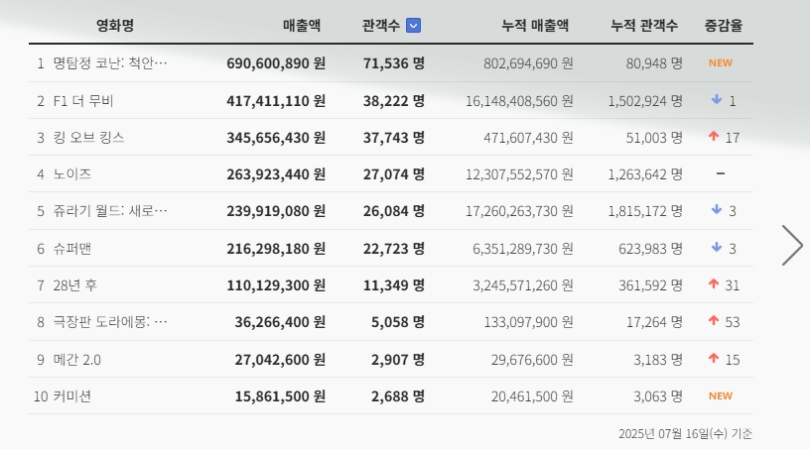Click the NEW badge for 커미션
Screen dimensions: 810x449
720,396
